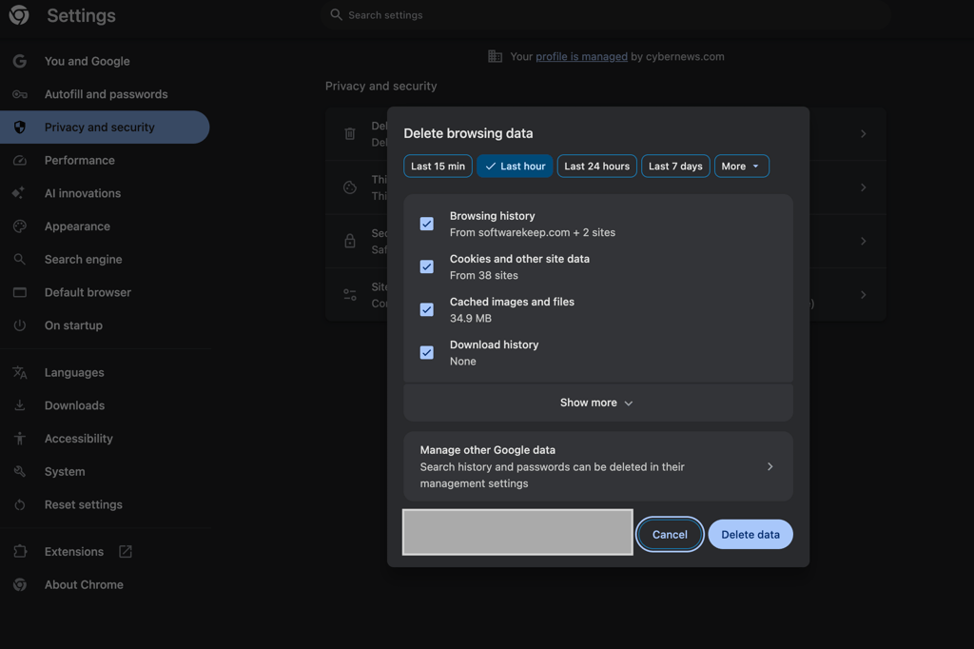Click the person icon for Accessibility

coord(20,439)
